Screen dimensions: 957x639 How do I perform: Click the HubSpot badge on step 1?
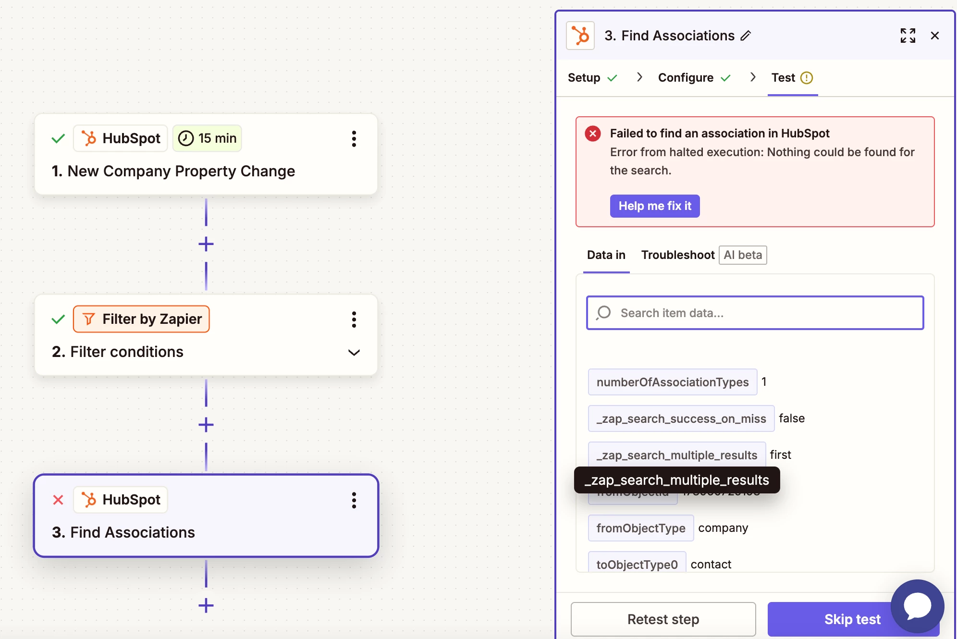click(x=121, y=138)
